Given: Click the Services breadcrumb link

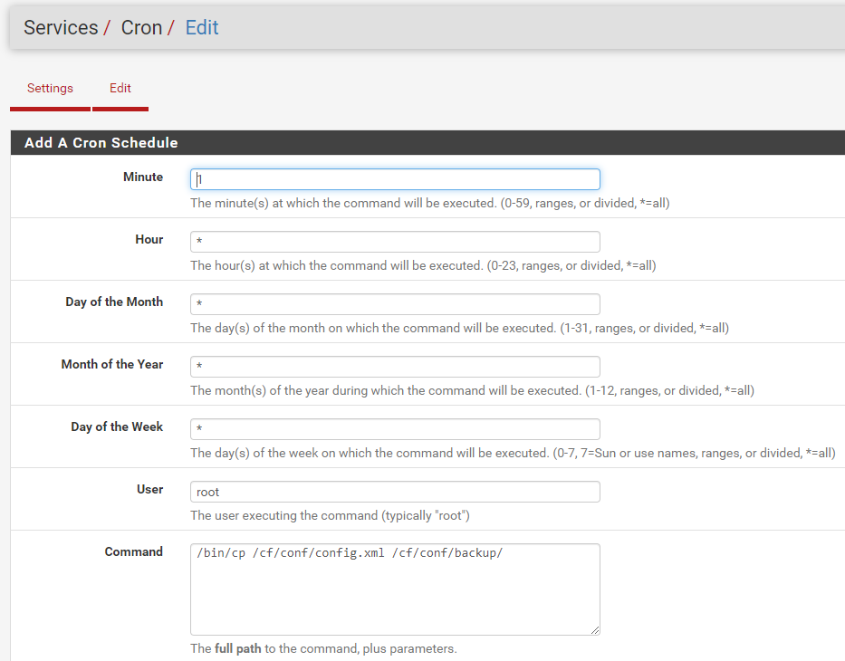Looking at the screenshot, I should pyautogui.click(x=61, y=27).
